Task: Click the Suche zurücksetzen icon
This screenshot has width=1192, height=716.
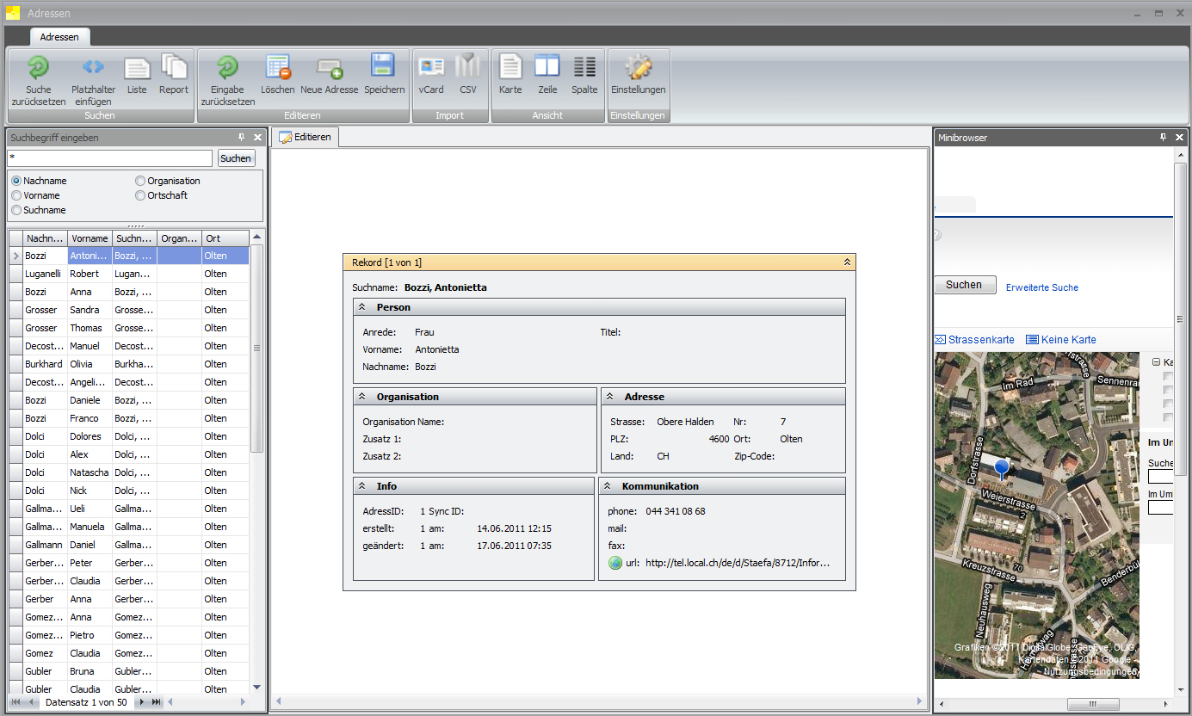Action: pos(39,68)
